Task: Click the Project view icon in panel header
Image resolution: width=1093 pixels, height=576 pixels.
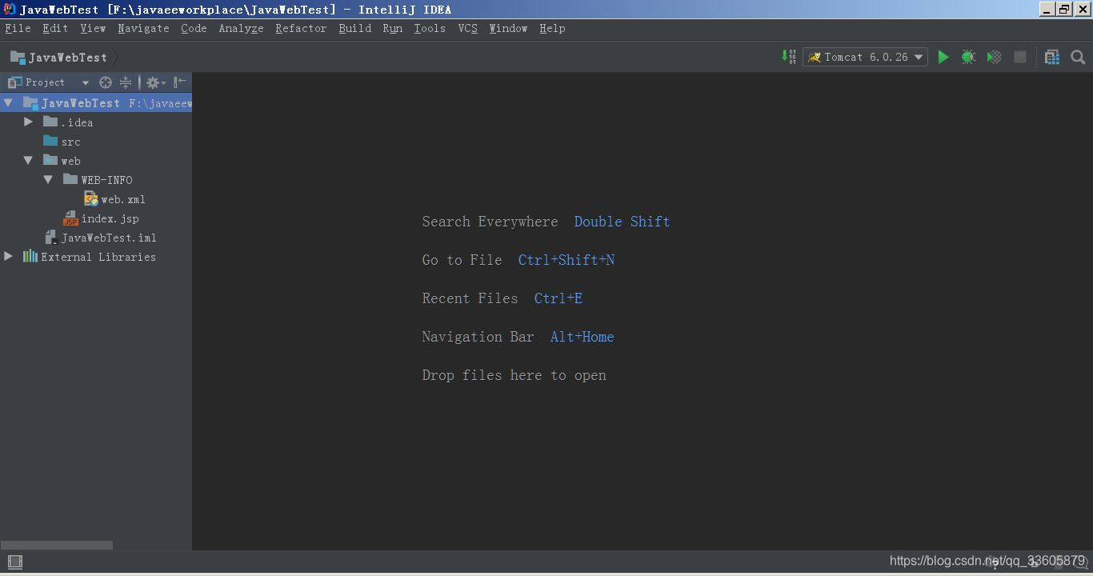Action: pos(14,82)
